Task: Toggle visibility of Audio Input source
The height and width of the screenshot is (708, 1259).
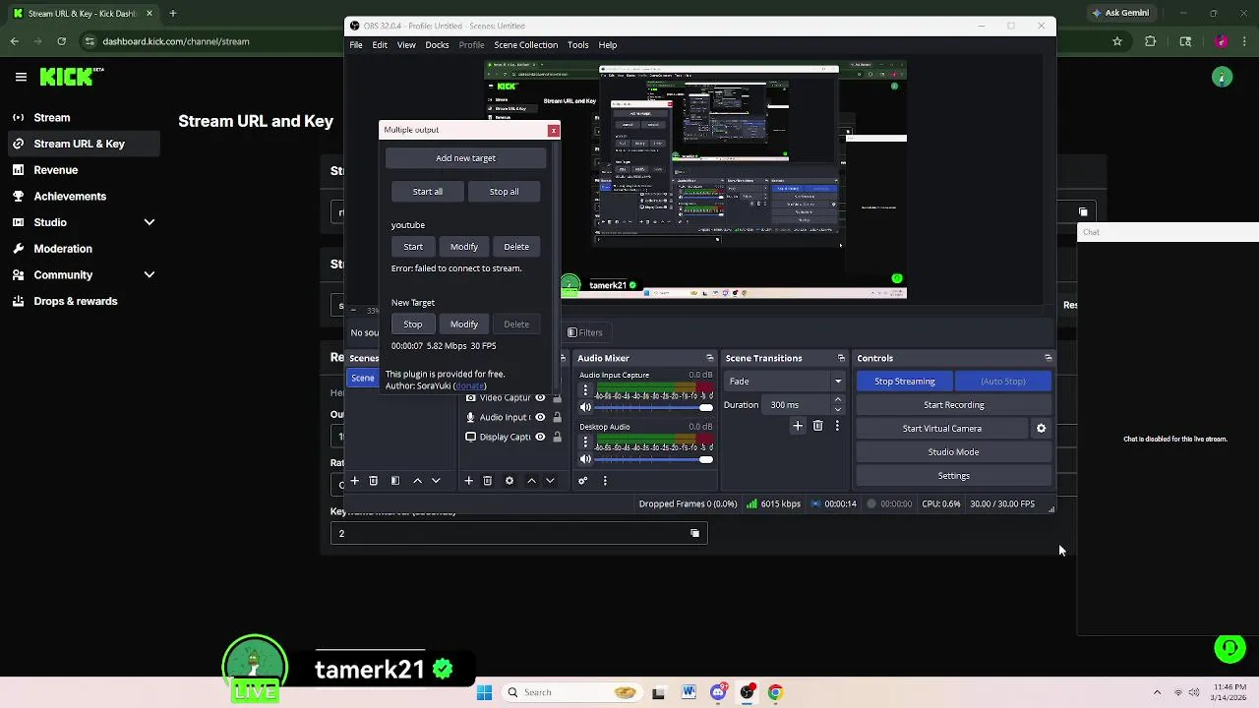Action: tap(540, 417)
